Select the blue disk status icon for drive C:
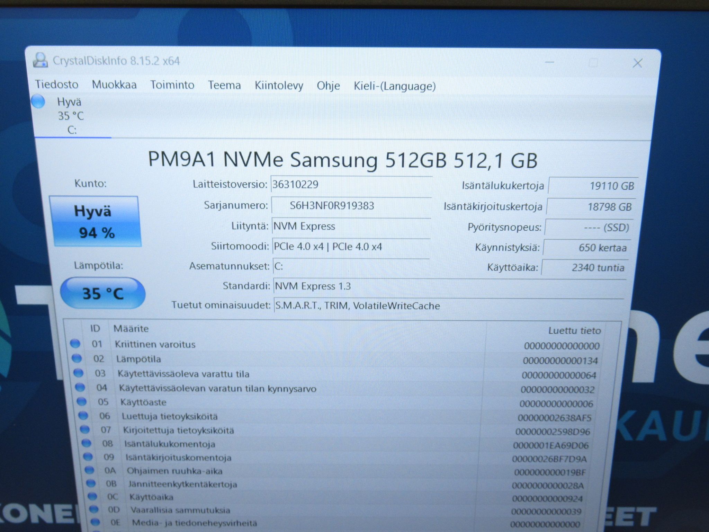This screenshot has height=532, width=709. point(38,101)
